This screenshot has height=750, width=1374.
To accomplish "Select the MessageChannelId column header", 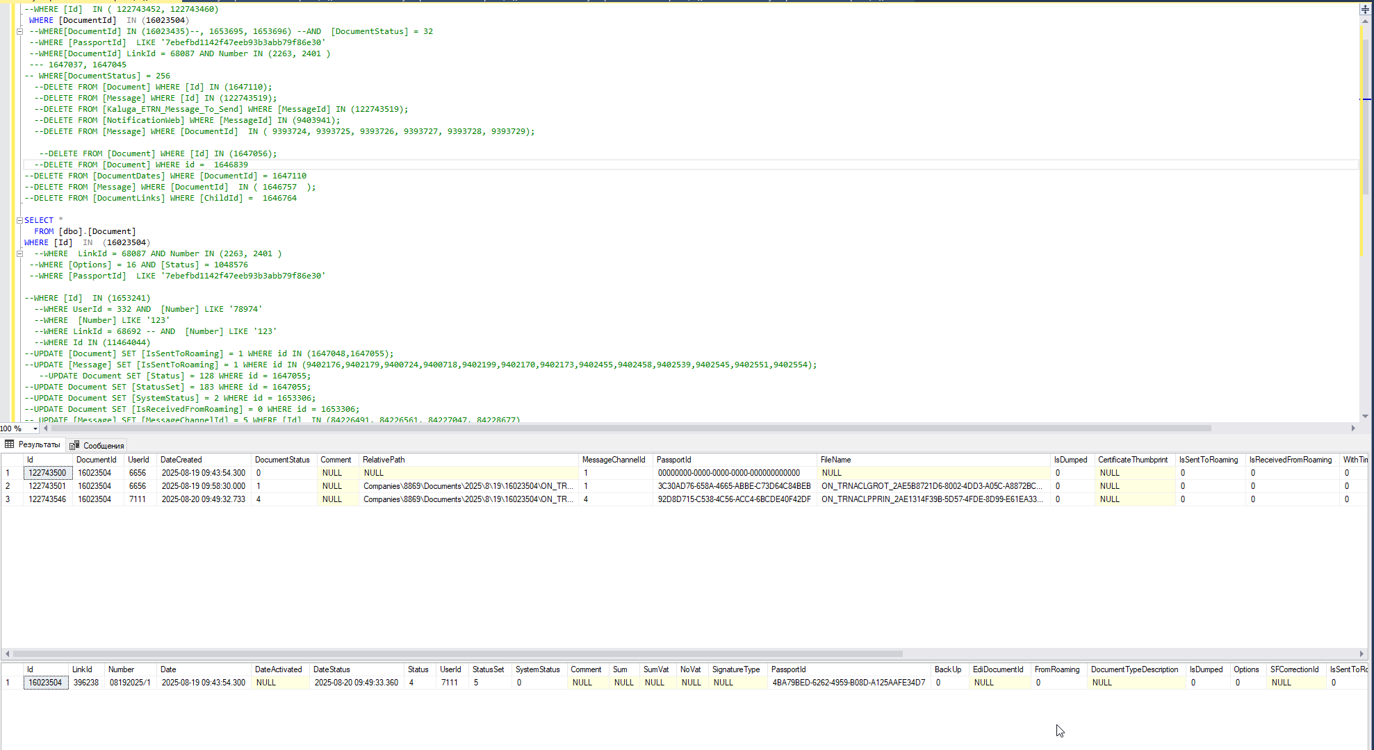I will point(615,460).
